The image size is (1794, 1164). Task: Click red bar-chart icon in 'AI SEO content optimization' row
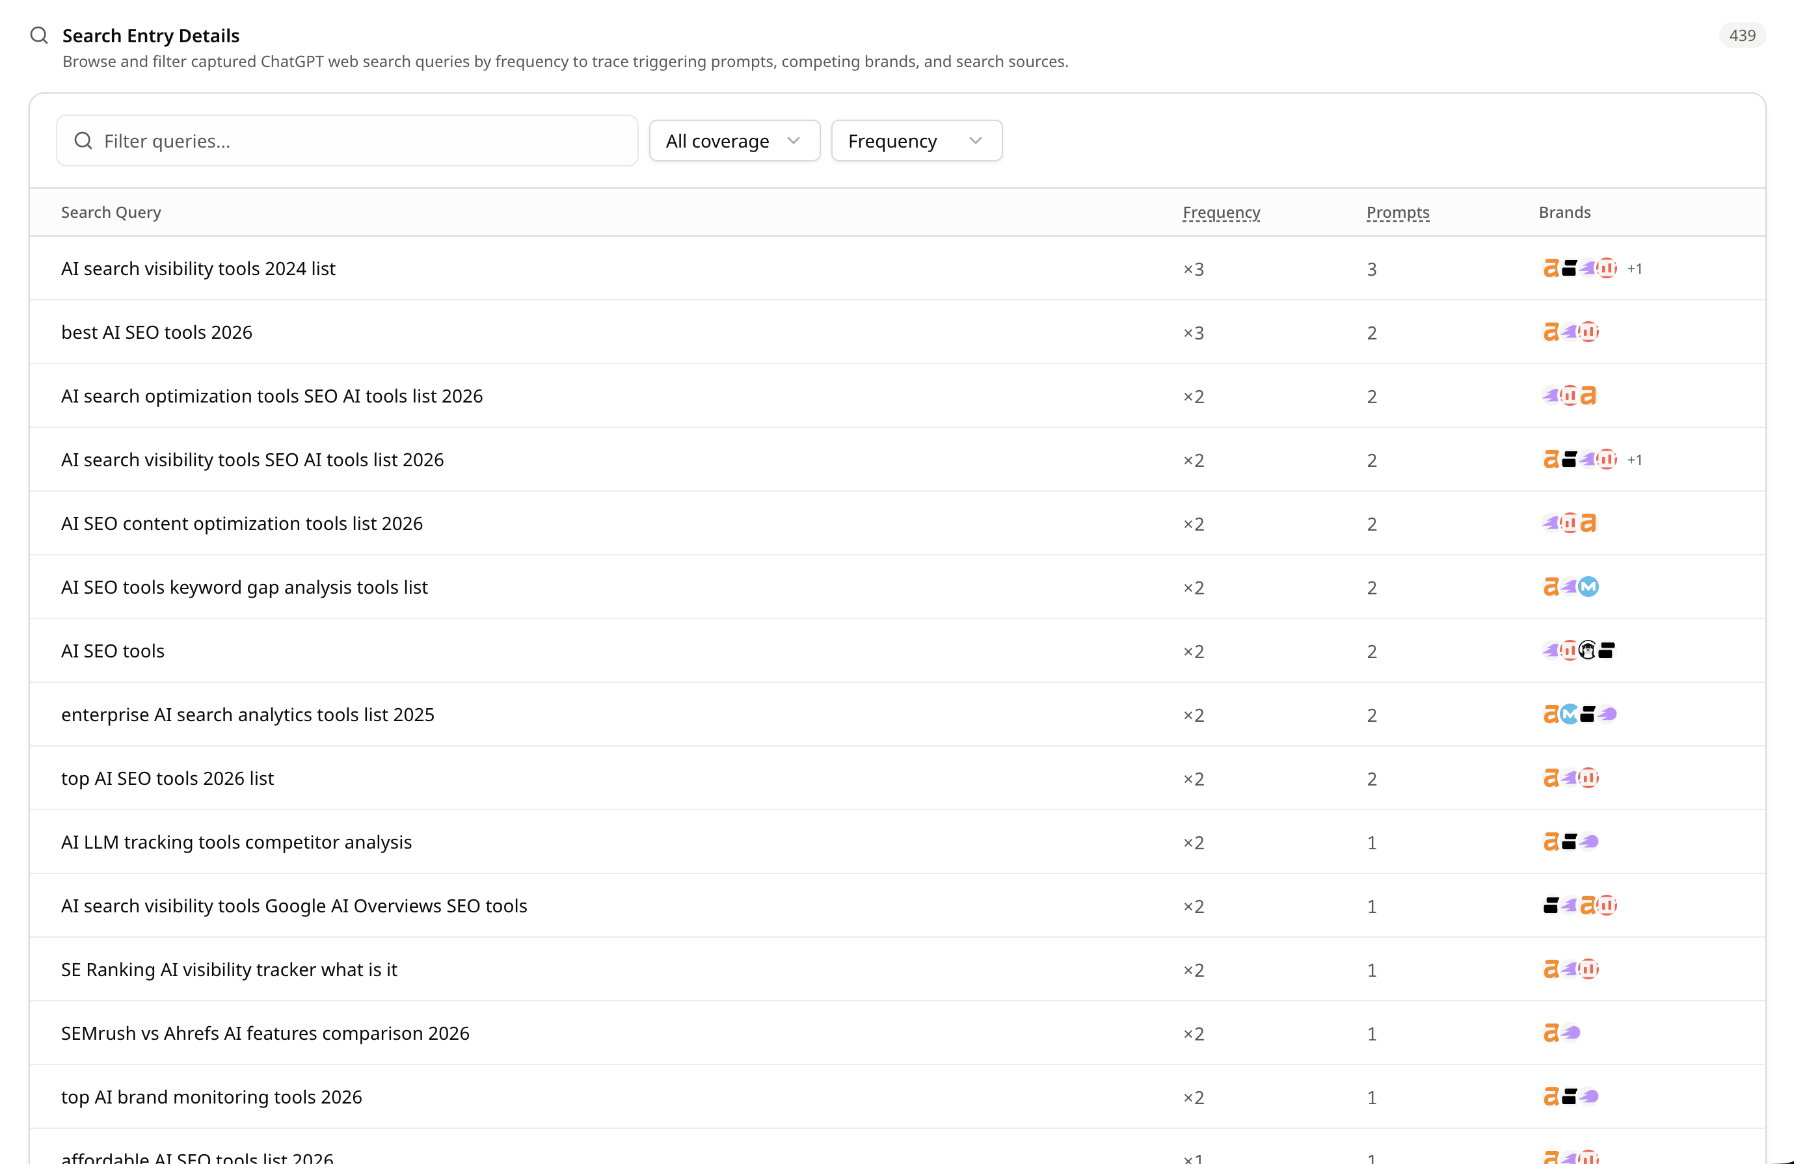click(1570, 523)
